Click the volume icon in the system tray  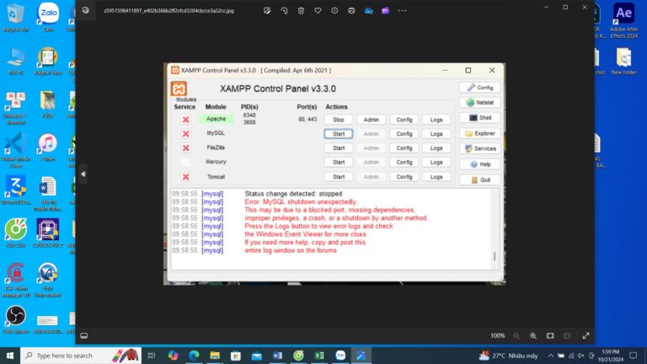point(581,356)
